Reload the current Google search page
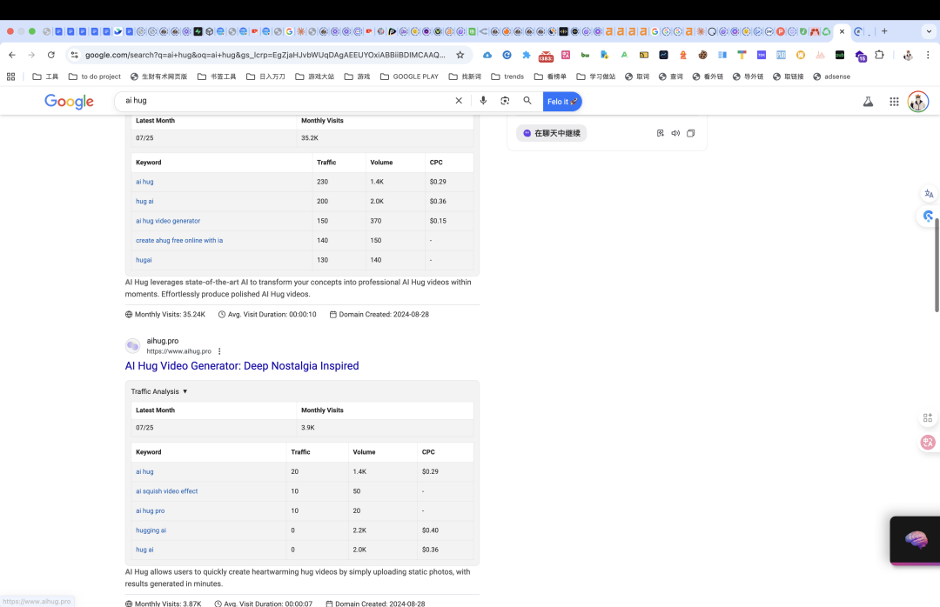Screen dimensions: 940x607 pyautogui.click(x=51, y=55)
